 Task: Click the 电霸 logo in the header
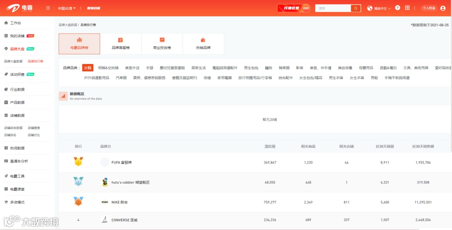point(19,8)
